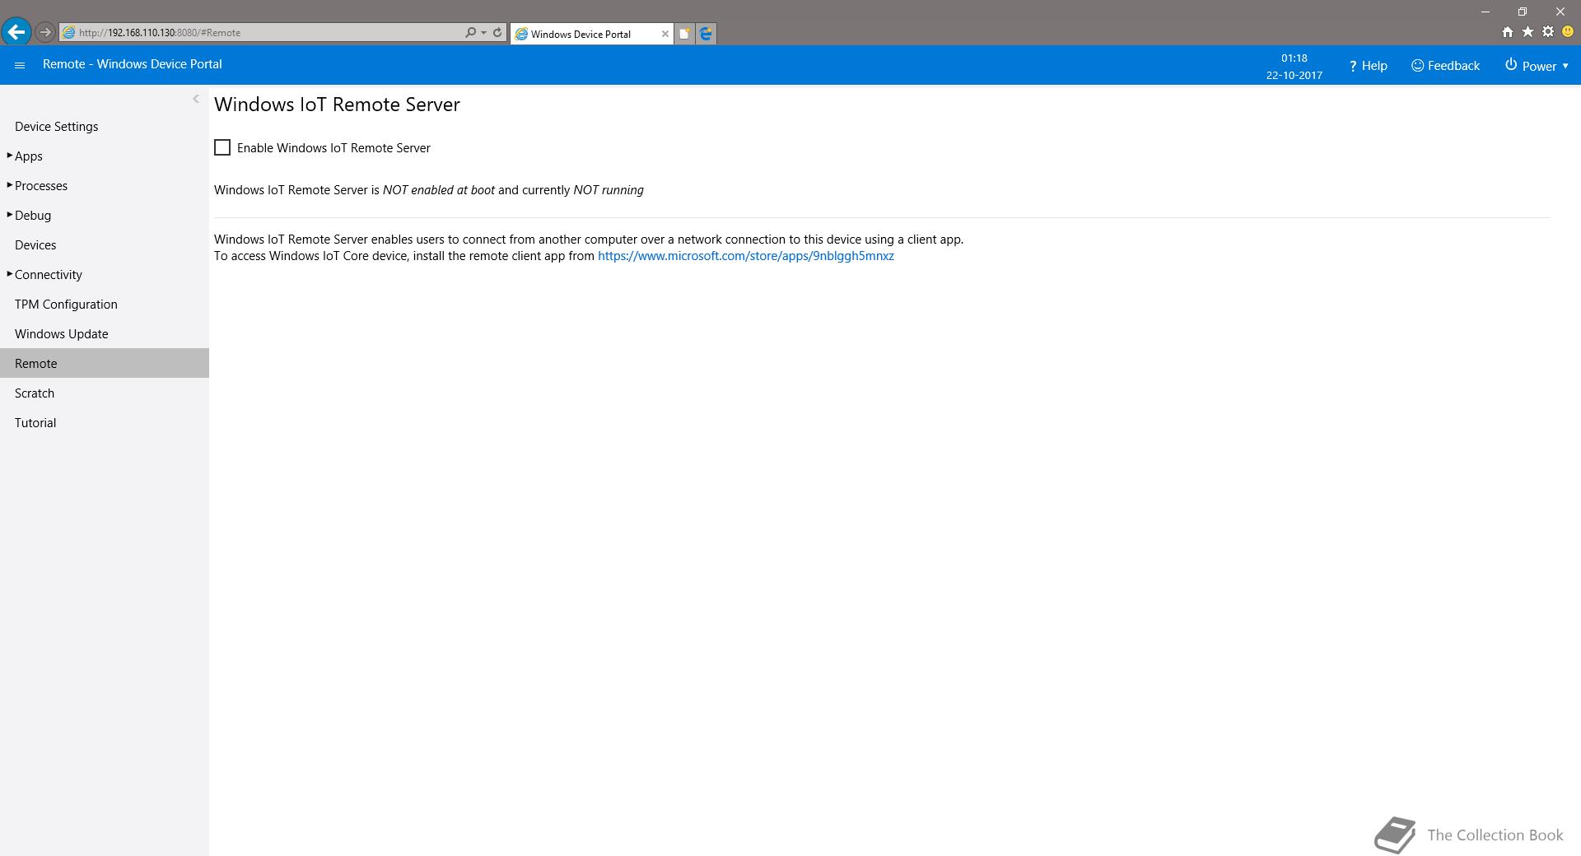
Task: Open the Scratch page
Action: click(35, 393)
